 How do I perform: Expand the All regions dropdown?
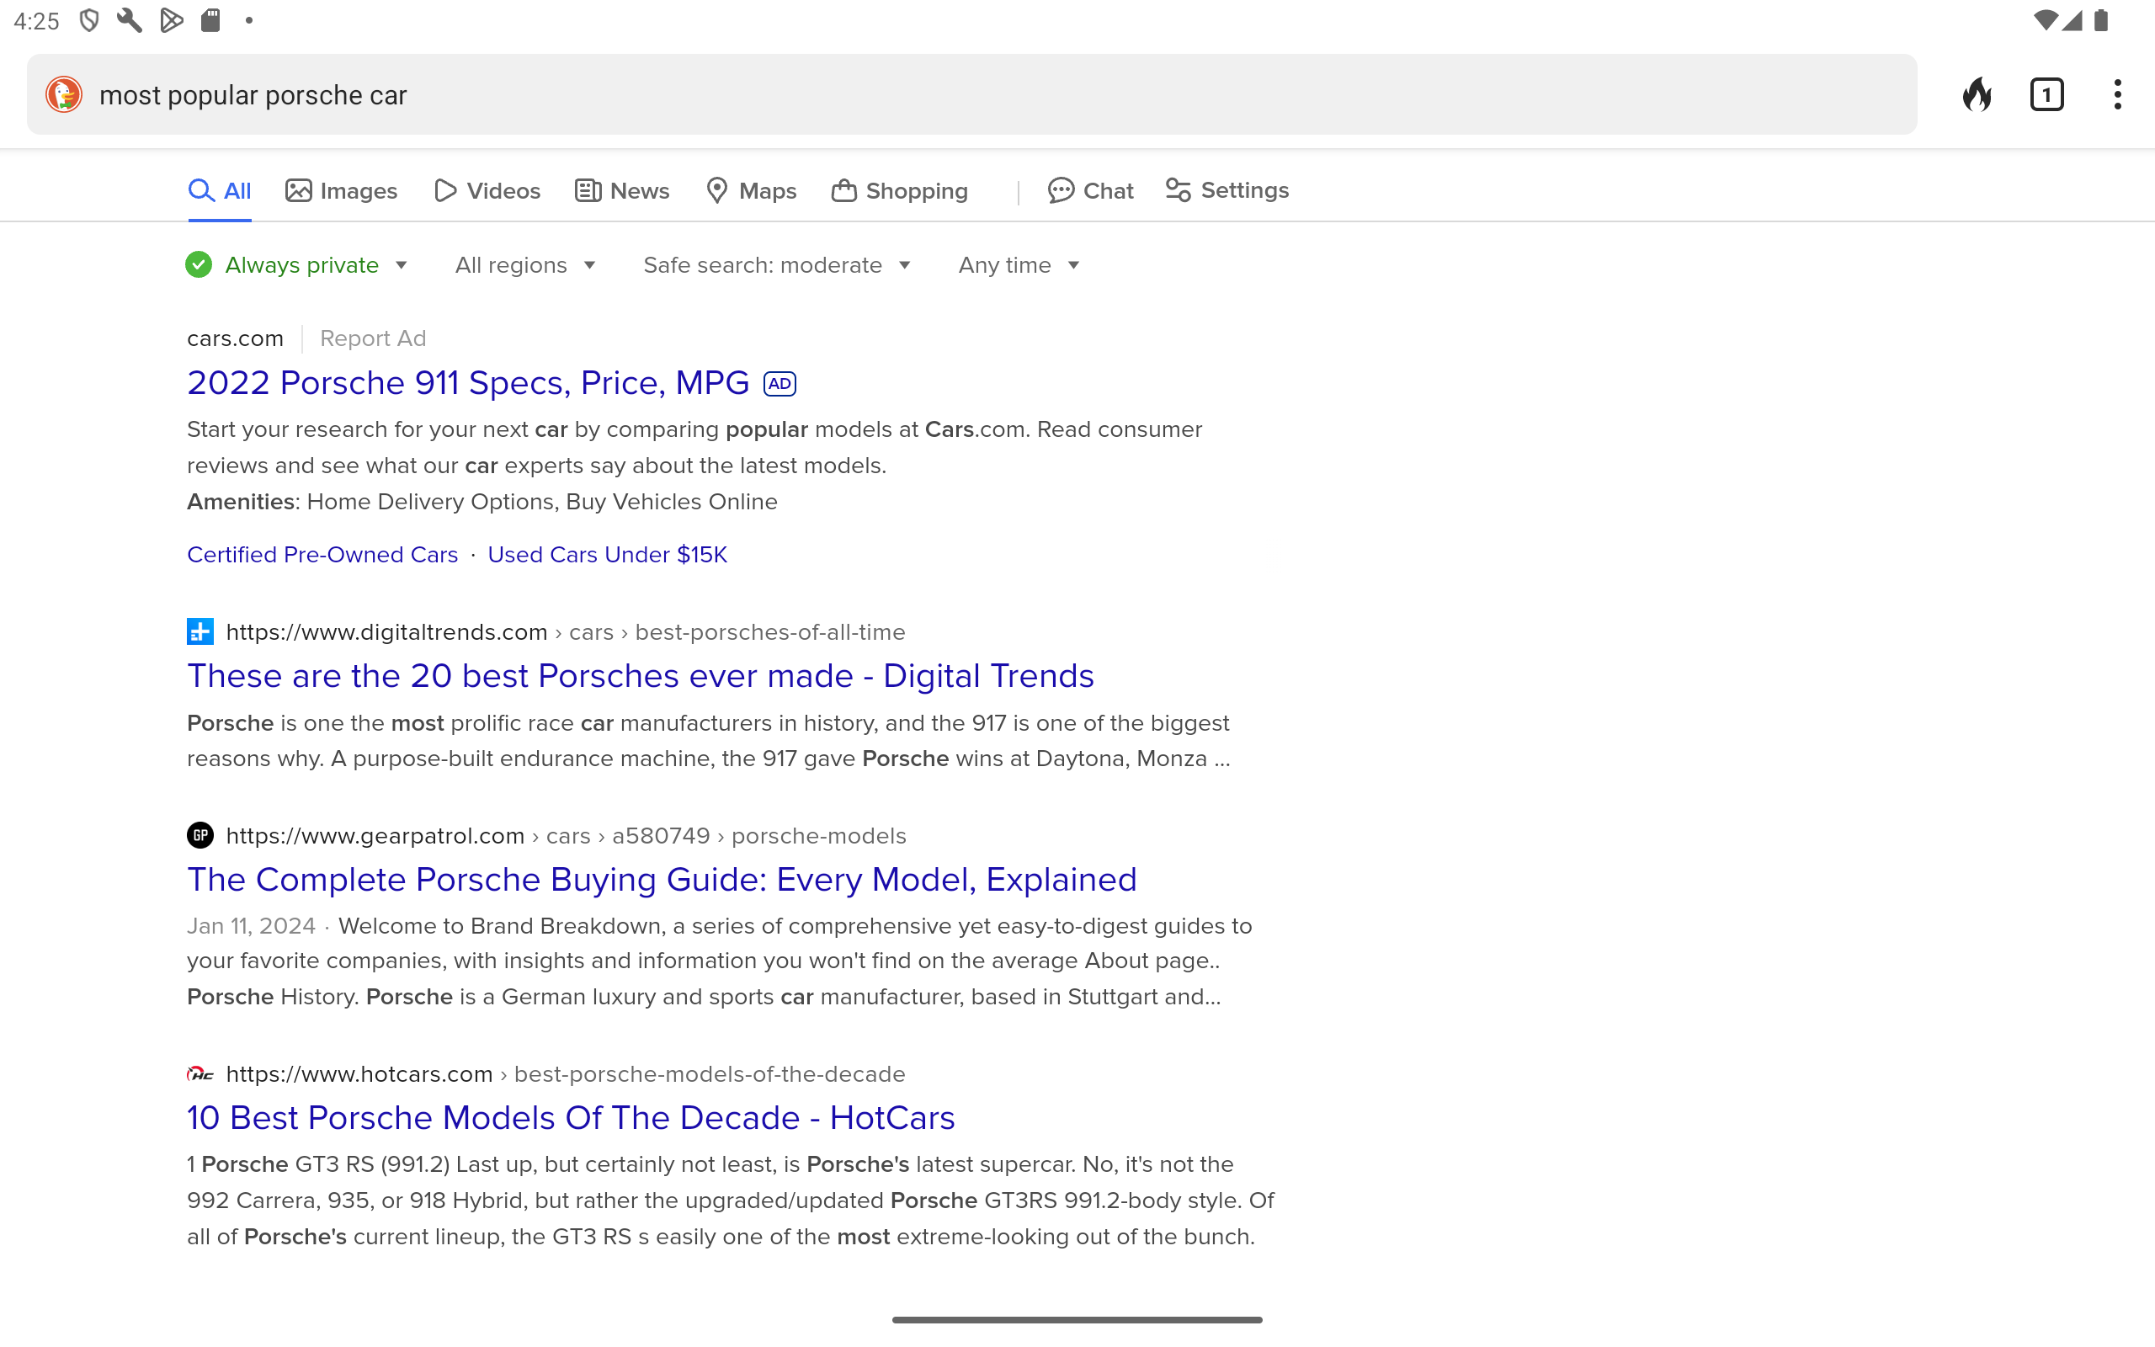point(525,264)
